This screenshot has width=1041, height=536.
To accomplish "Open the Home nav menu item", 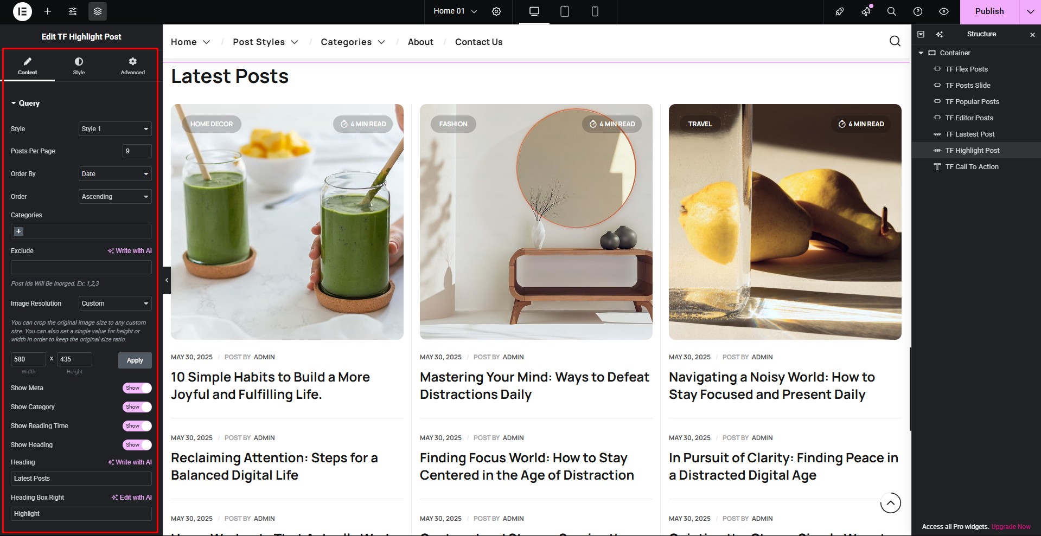I will (190, 42).
